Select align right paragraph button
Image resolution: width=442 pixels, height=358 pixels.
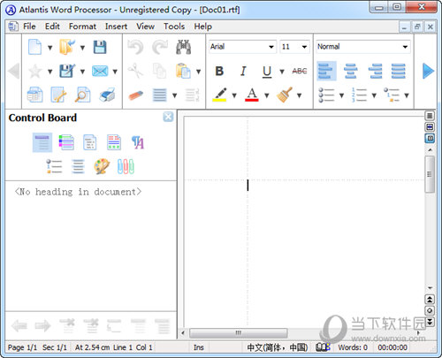375,71
